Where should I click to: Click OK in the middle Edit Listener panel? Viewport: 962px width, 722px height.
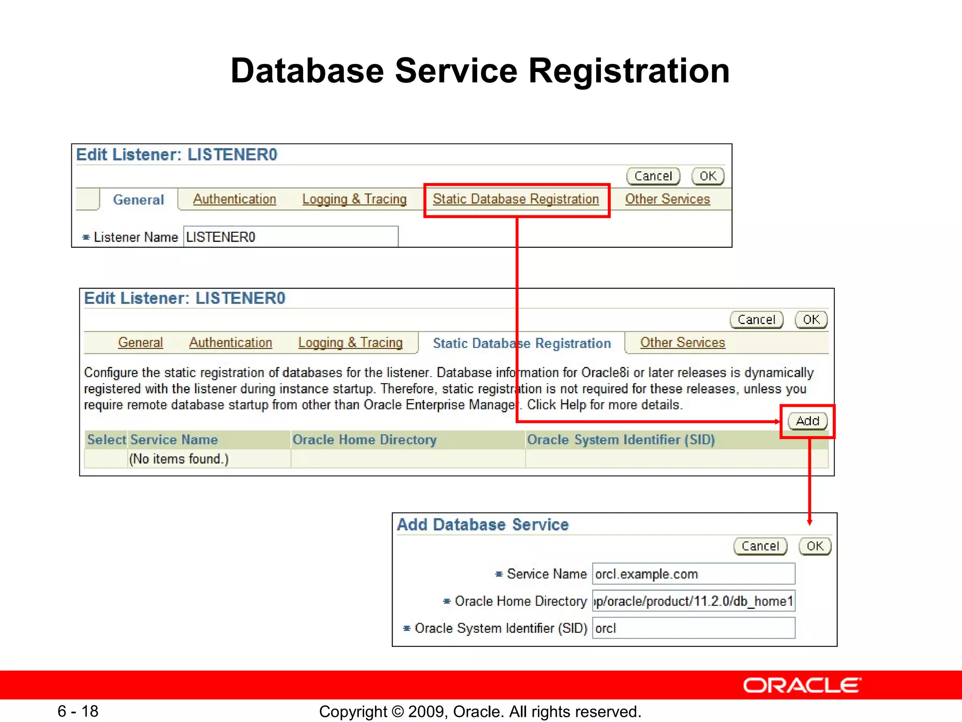point(811,320)
